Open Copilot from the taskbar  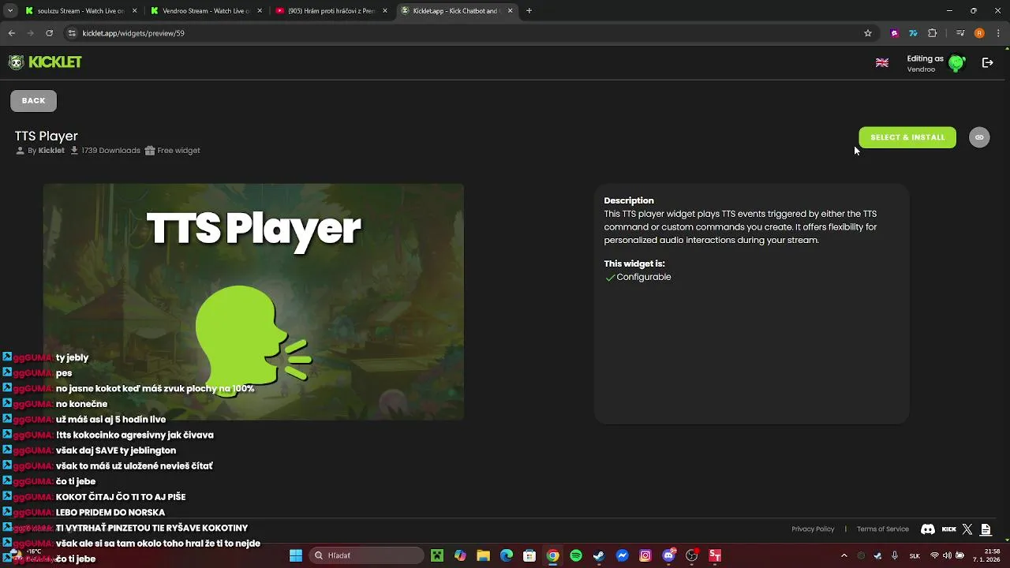coord(460,555)
